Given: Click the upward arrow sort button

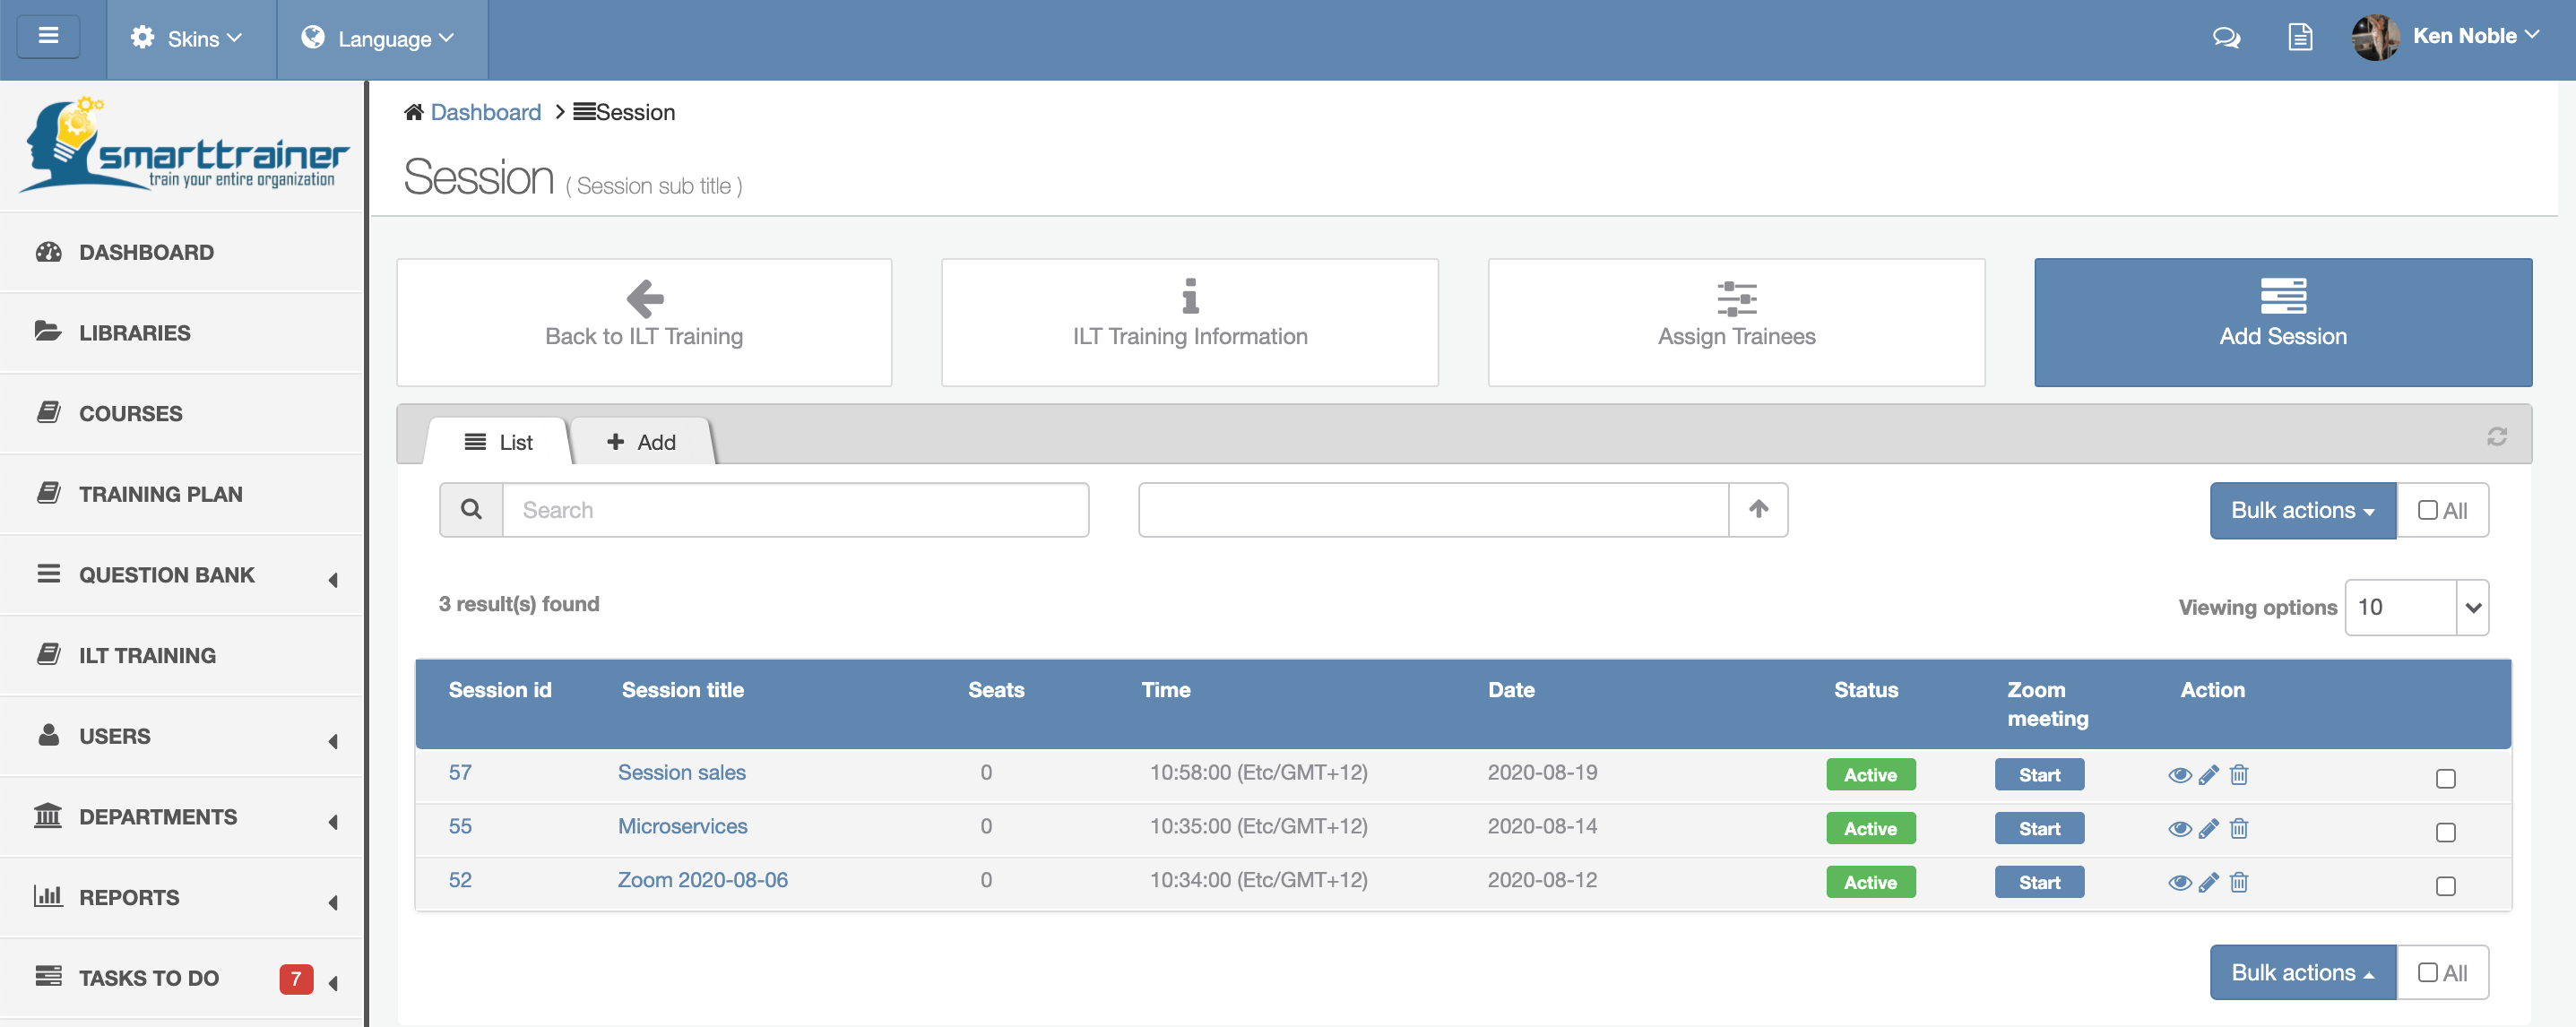Looking at the screenshot, I should coord(1758,510).
